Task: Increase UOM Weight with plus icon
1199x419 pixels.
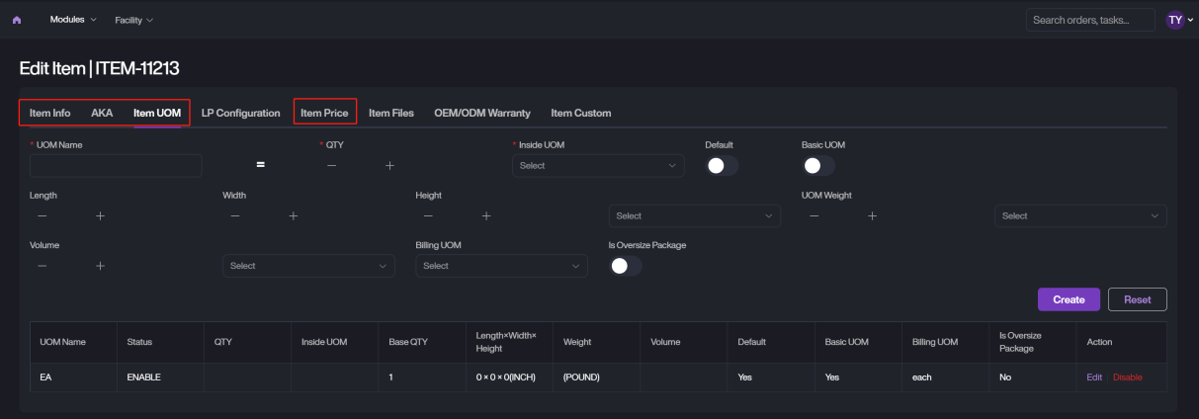Action: pos(872,215)
